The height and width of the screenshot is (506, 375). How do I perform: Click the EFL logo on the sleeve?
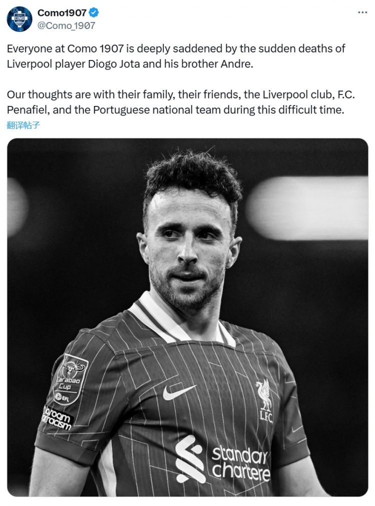click(62, 397)
